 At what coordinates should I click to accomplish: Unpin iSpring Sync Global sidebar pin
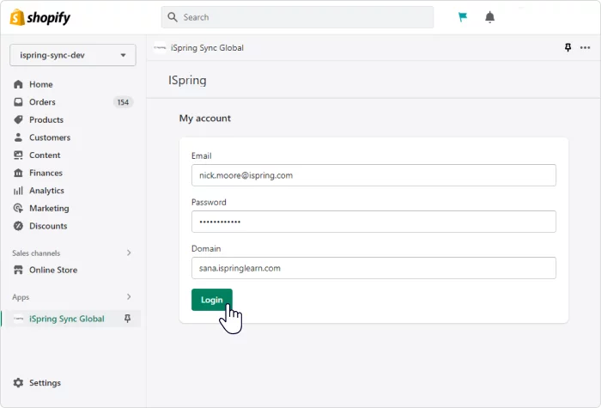(x=128, y=319)
